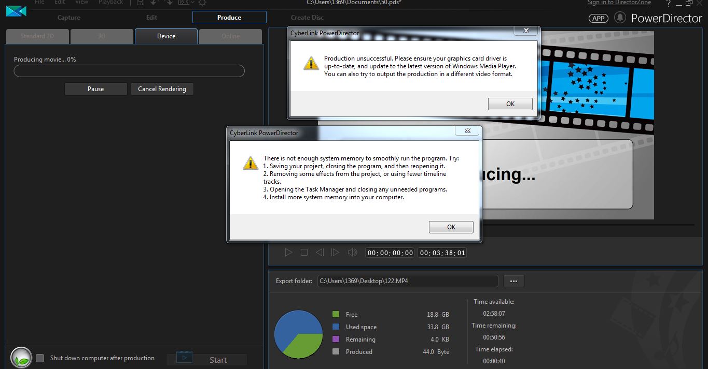
Task: Click the current timecode 00;00;00;00 field
Action: (x=390, y=253)
